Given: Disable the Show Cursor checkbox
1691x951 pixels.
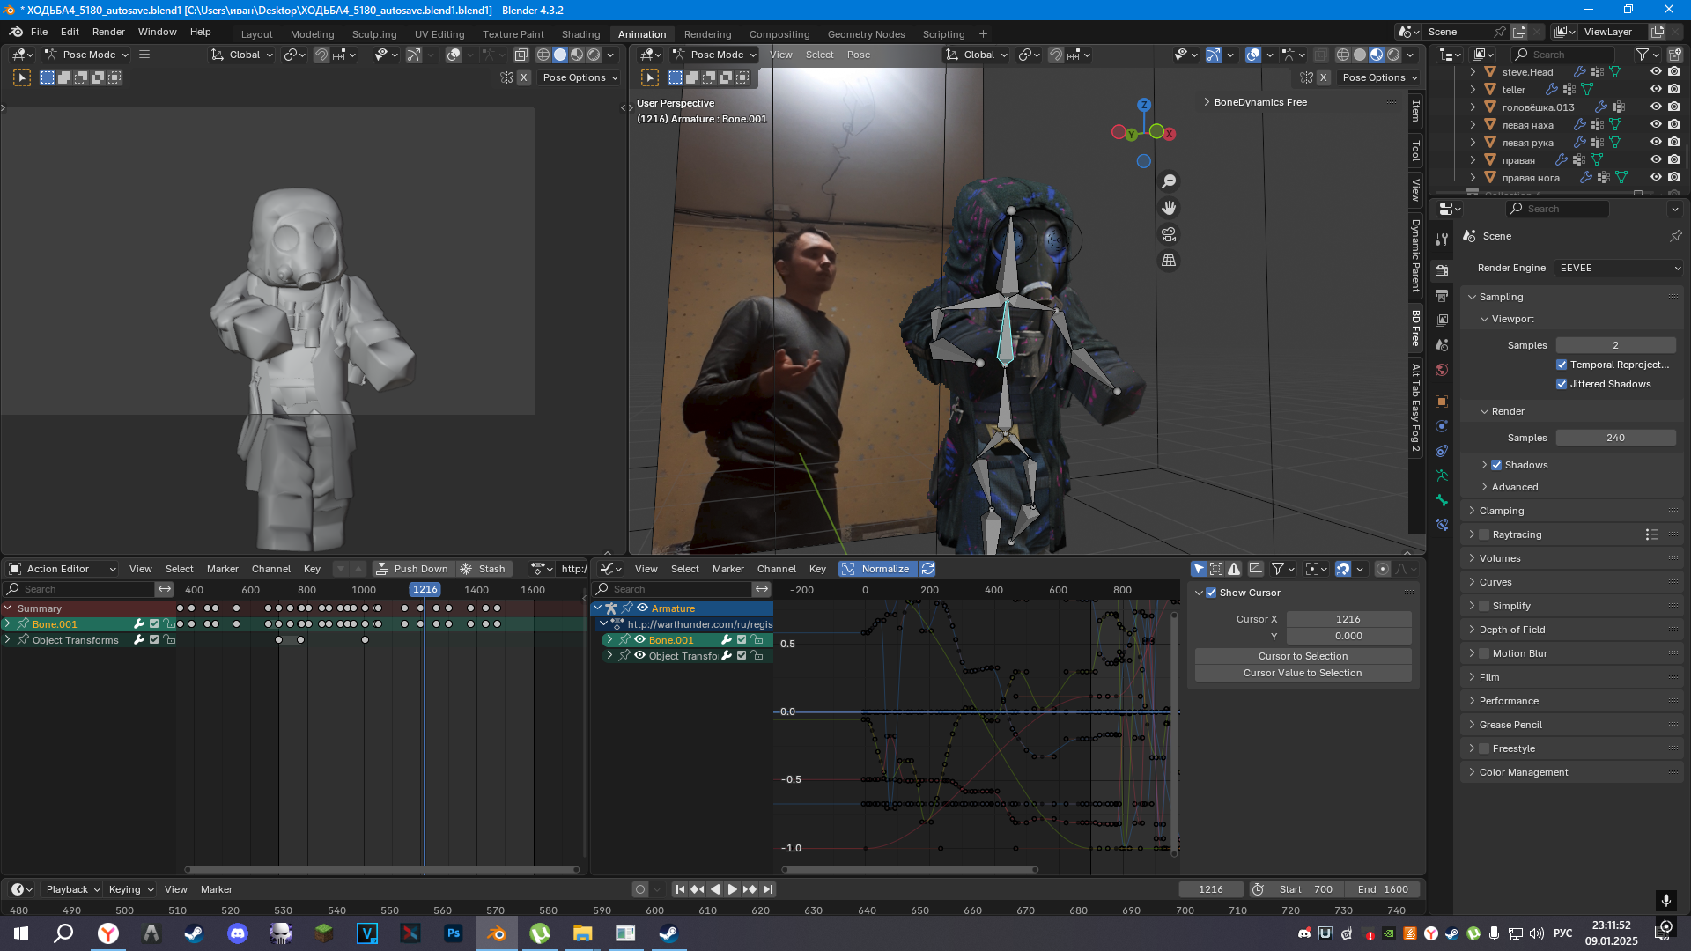Looking at the screenshot, I should coord(1211,593).
